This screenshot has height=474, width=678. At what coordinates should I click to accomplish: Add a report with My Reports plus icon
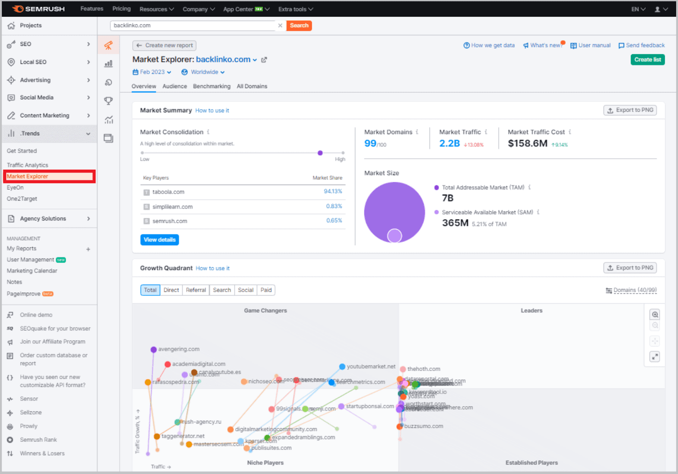(88, 249)
